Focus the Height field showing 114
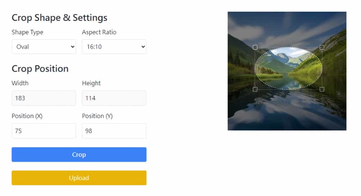This screenshot has width=361, height=196. tap(114, 98)
